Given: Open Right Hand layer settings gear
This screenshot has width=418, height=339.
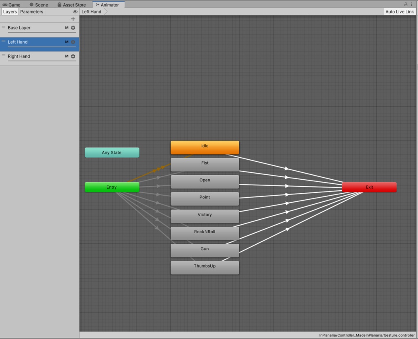Looking at the screenshot, I should coord(74,56).
